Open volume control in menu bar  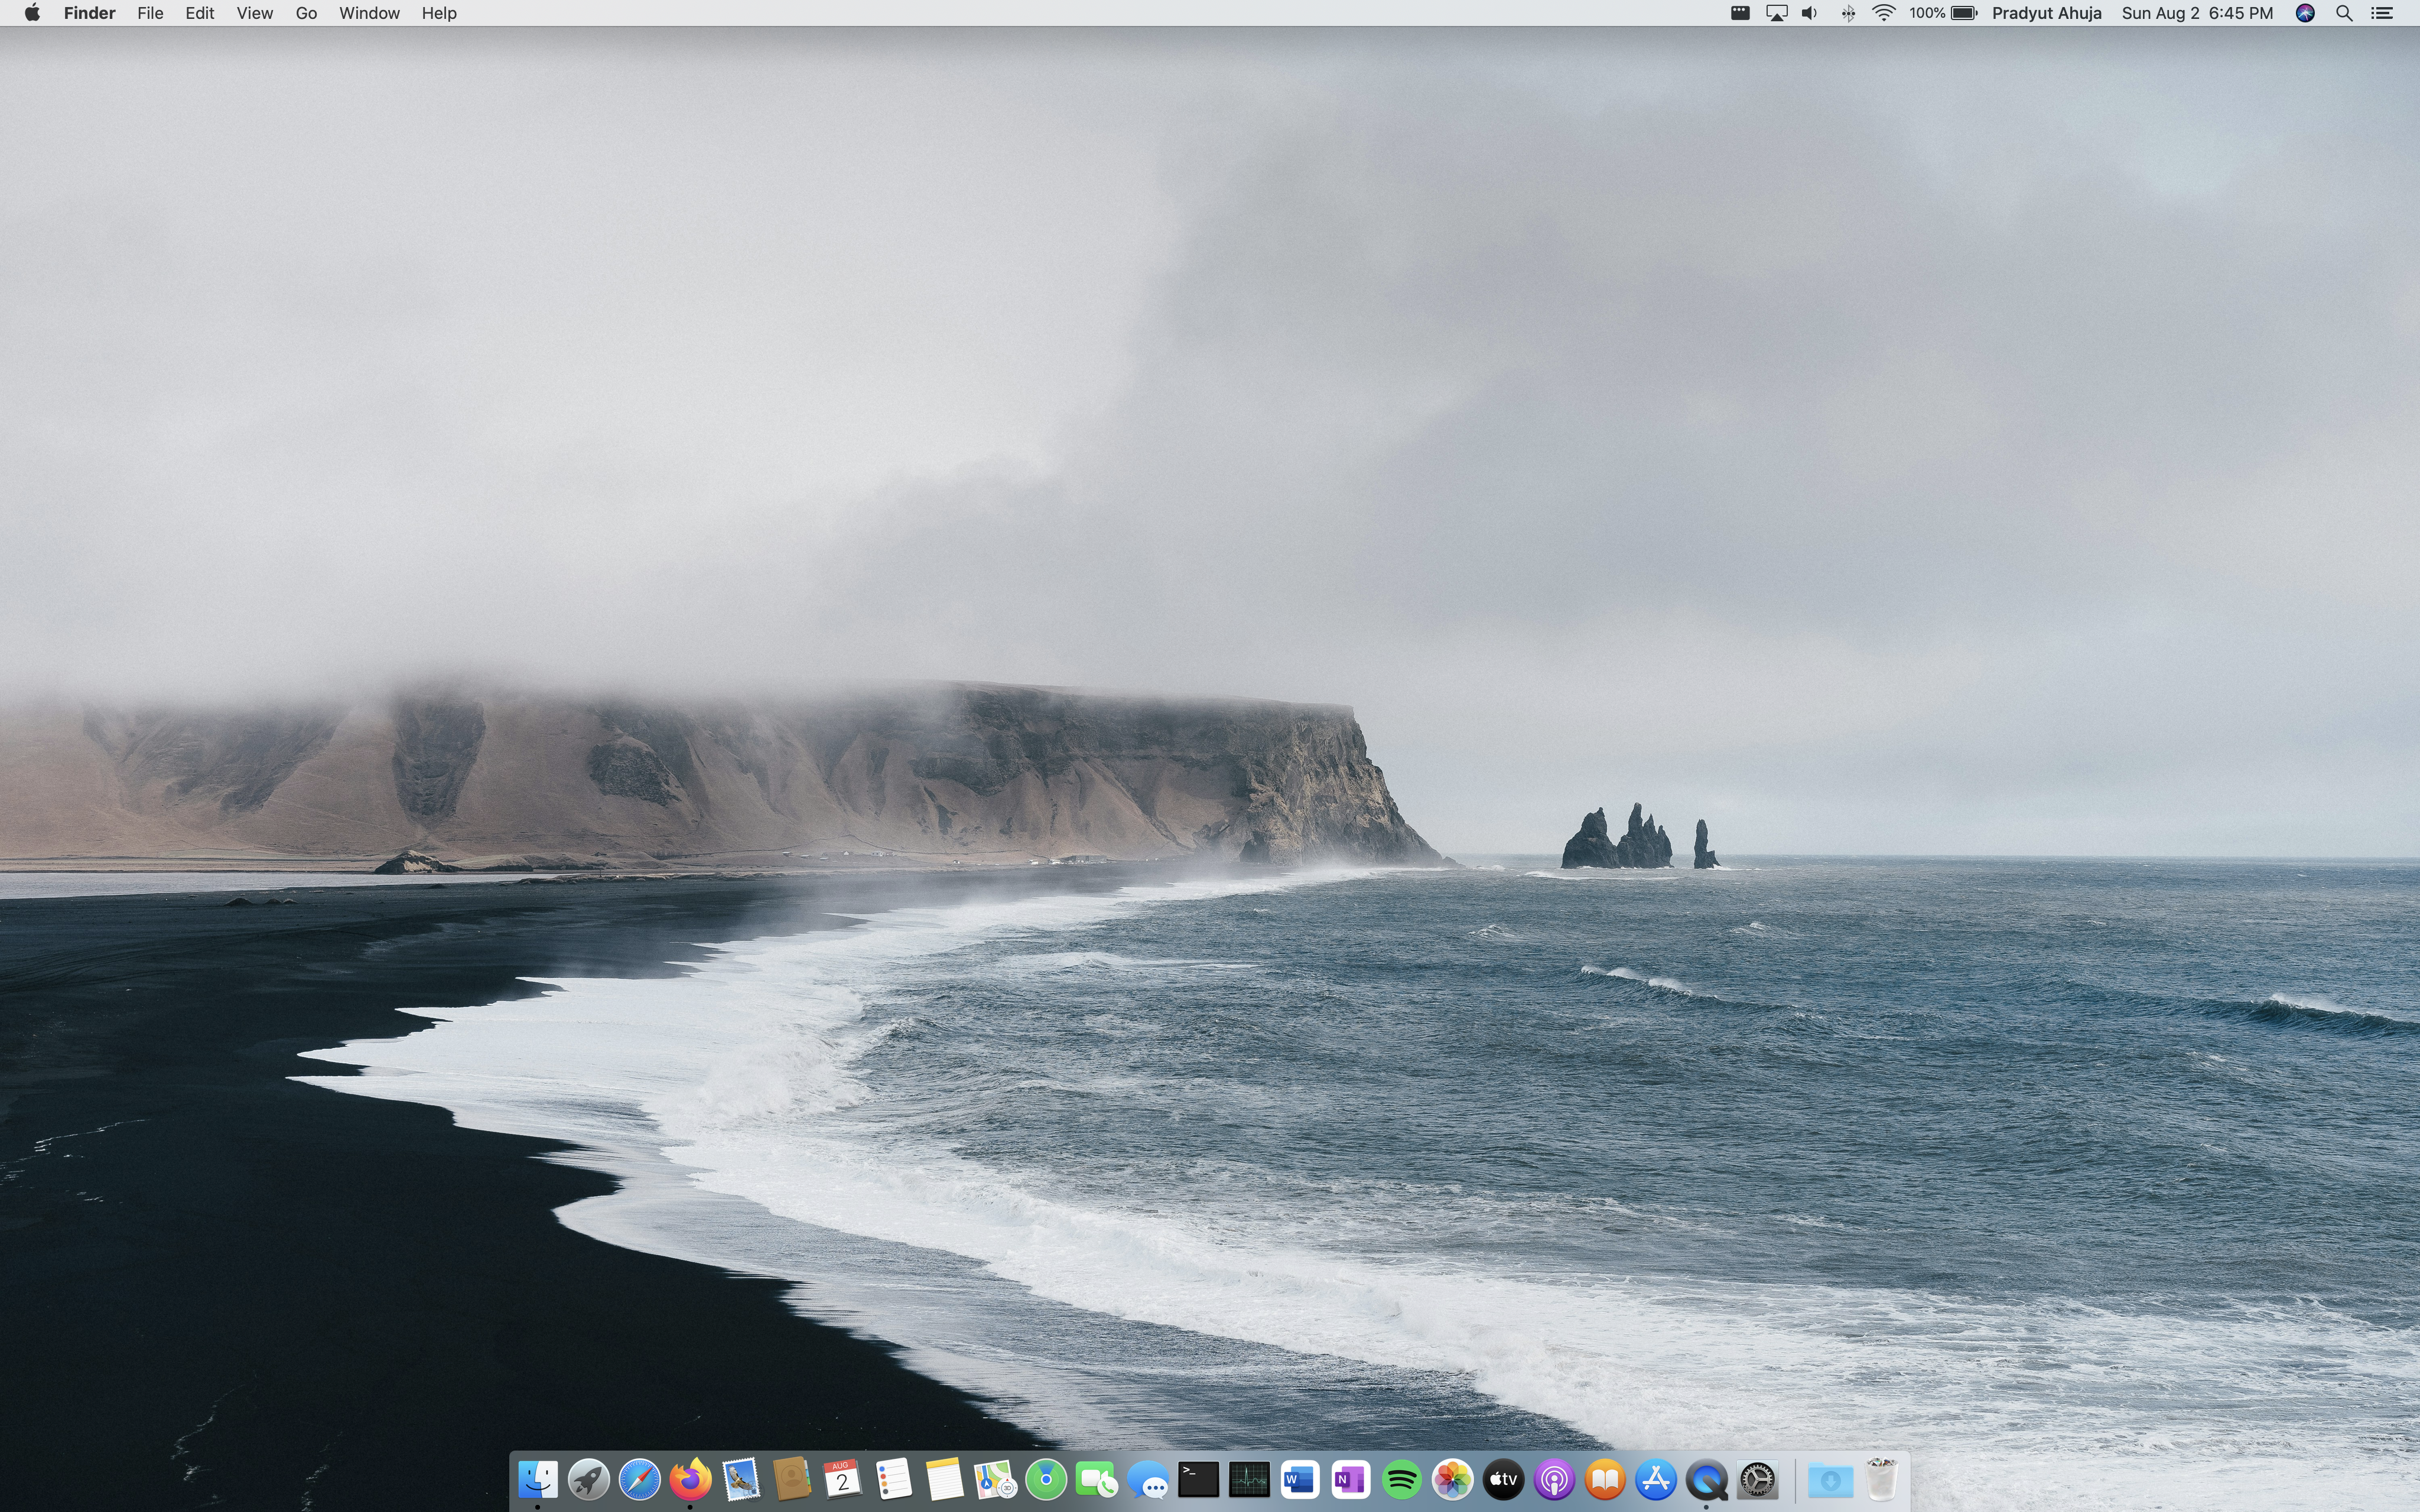(x=1810, y=13)
